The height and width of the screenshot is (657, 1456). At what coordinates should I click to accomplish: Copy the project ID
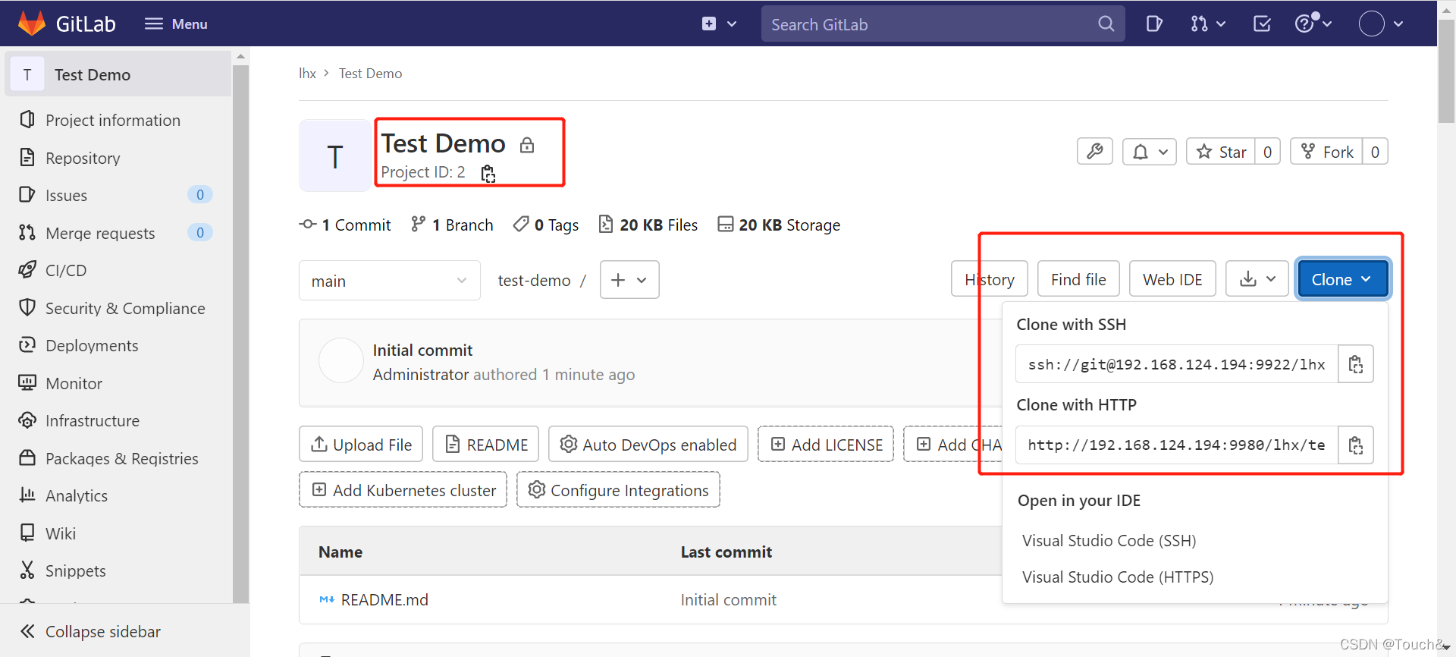pos(488,174)
